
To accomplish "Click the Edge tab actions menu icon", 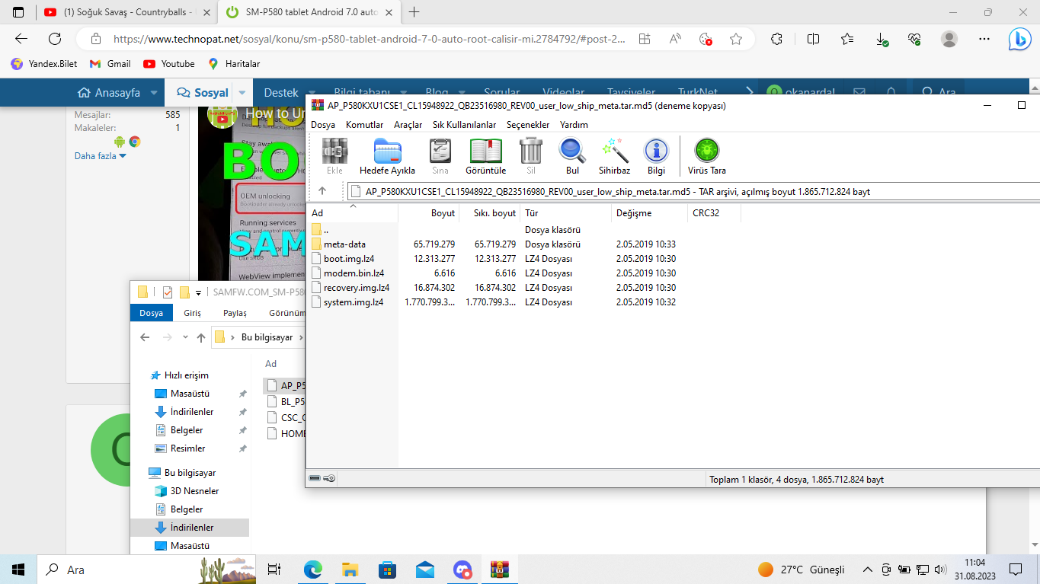I will pos(18,12).
